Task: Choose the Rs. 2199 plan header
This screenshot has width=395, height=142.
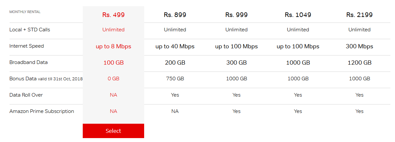Action: pos(359,15)
